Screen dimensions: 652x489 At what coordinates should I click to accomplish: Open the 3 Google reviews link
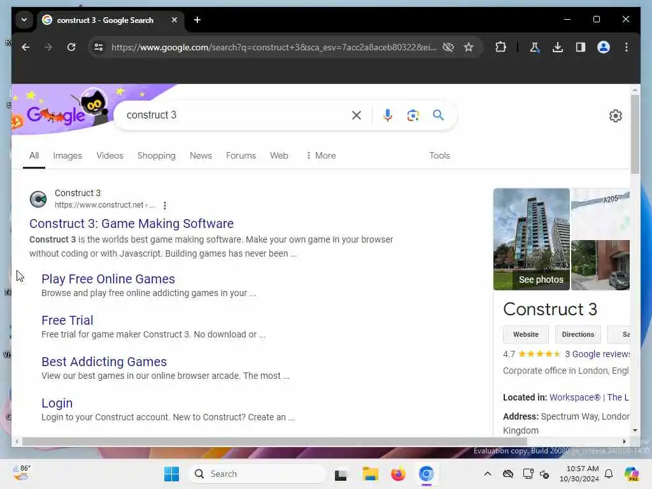click(x=597, y=354)
